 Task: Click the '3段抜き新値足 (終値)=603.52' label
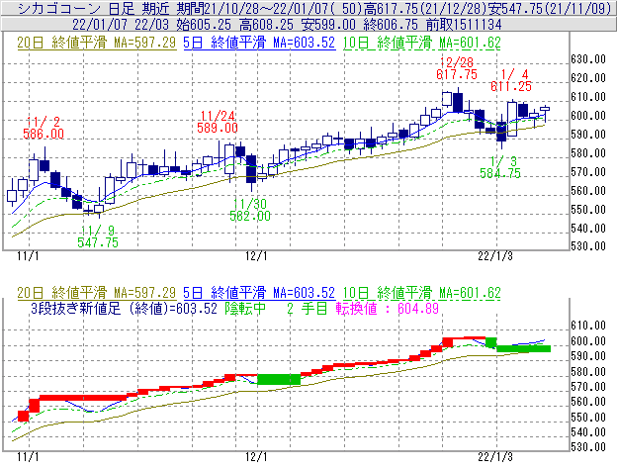point(124,308)
